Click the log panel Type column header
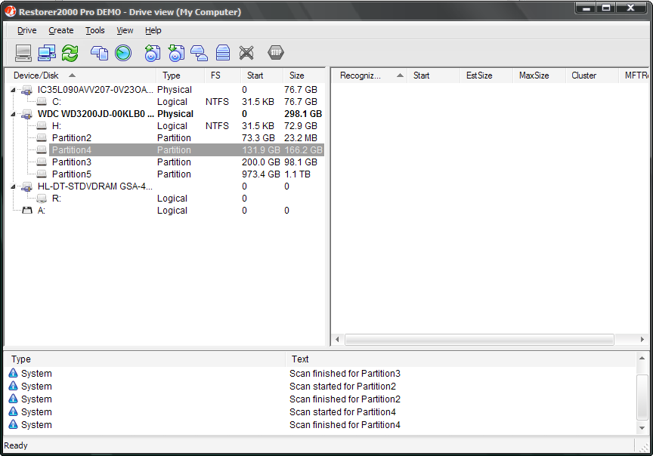The width and height of the screenshot is (653, 456). coord(144,359)
